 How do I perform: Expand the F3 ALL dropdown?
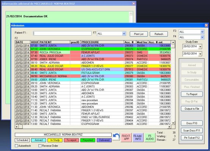click(202, 32)
